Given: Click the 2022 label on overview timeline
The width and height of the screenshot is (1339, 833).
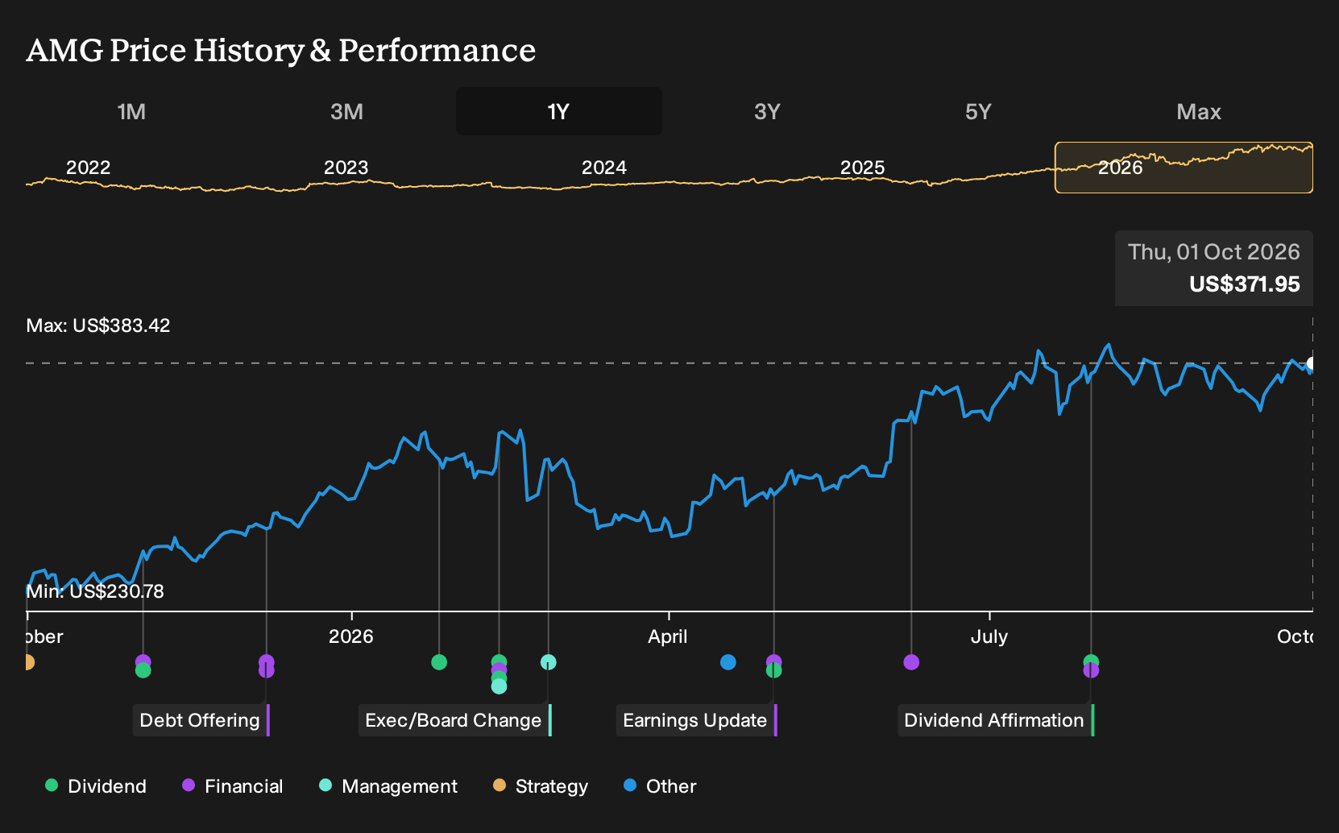Looking at the screenshot, I should point(88,168).
